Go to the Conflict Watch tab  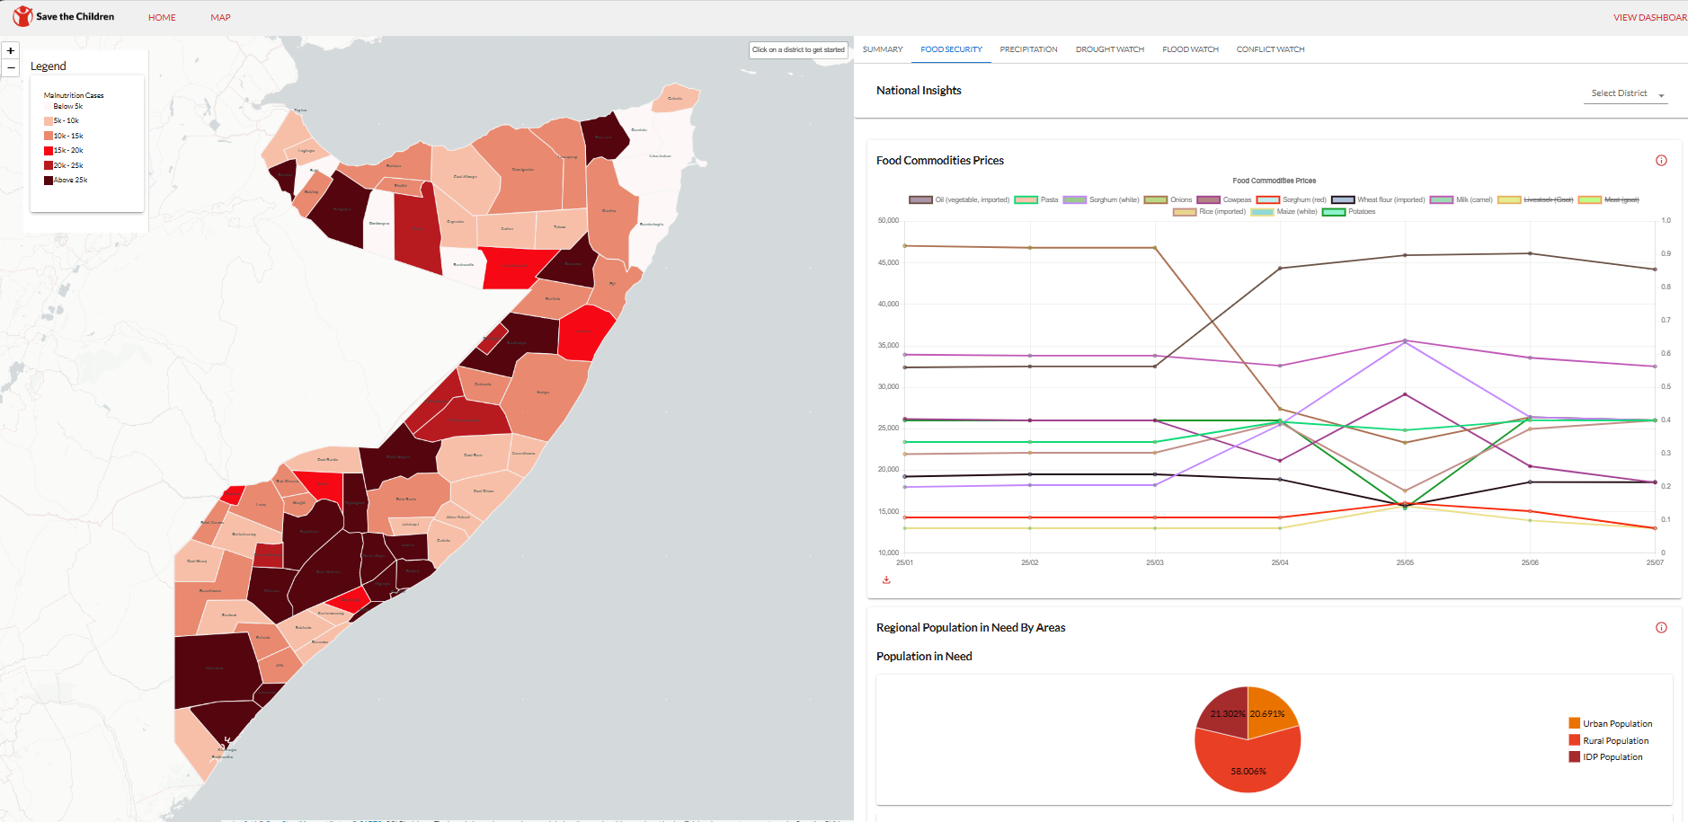pyautogui.click(x=1270, y=49)
